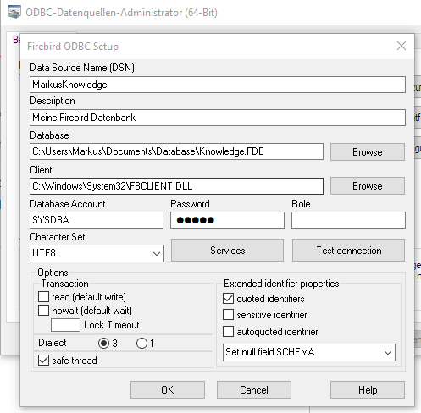This screenshot has height=413, width=421.
Task: Click the Client FBCLIENT.DLL path field
Action: click(176, 186)
